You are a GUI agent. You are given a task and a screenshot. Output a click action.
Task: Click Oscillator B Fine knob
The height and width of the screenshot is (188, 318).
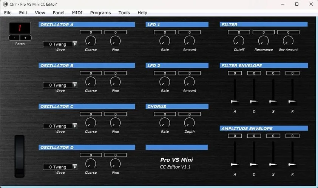coord(116,82)
